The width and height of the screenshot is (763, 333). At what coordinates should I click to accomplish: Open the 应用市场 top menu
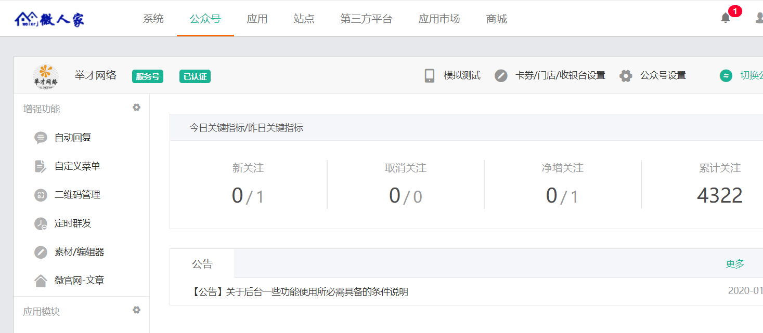click(439, 19)
